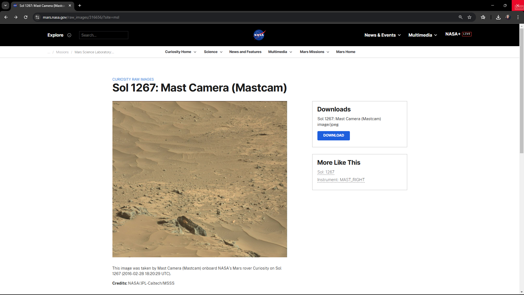Click the Search input field

click(x=104, y=35)
